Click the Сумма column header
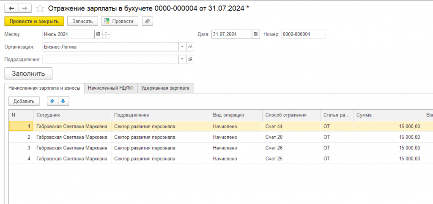 coord(388,115)
